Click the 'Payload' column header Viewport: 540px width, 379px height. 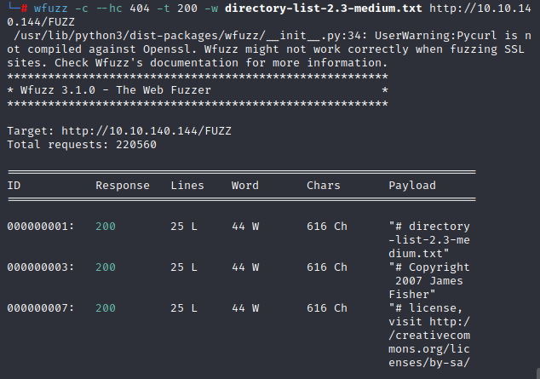[x=412, y=186]
